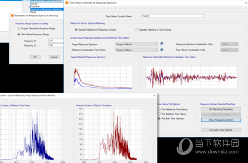Select Plot Reference Time History option

coord(159,109)
